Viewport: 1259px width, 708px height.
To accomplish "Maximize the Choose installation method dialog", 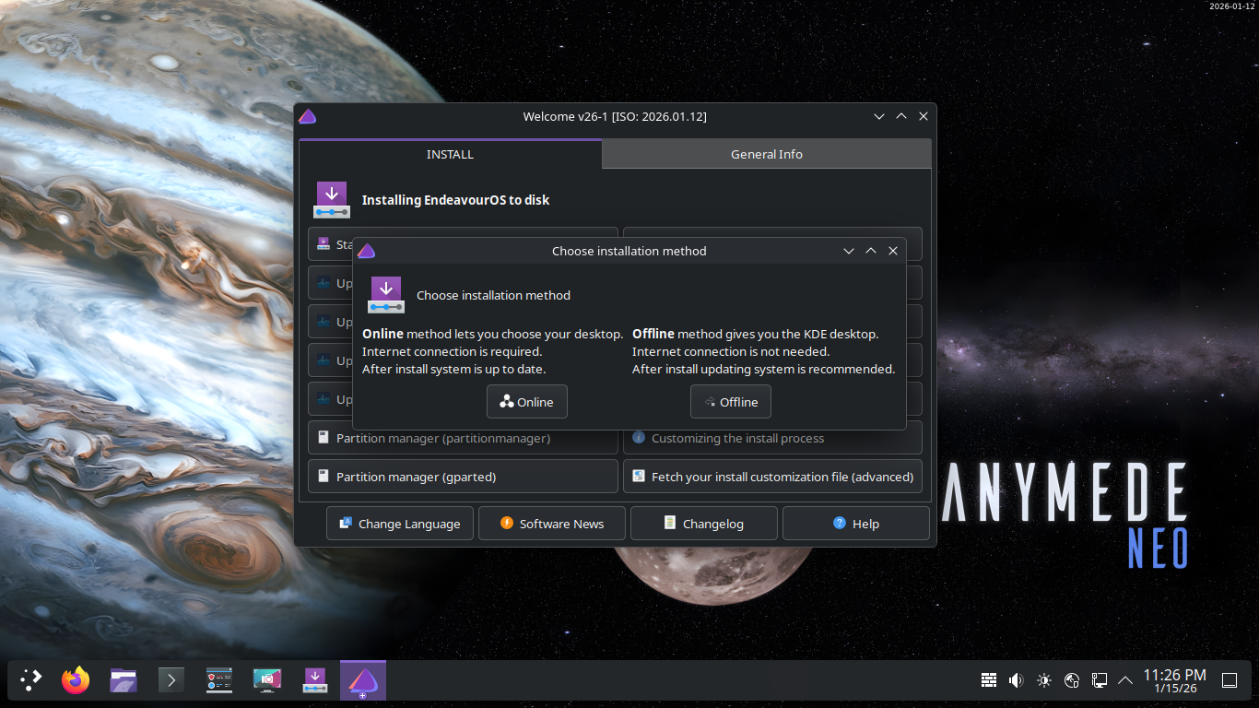I will (871, 251).
